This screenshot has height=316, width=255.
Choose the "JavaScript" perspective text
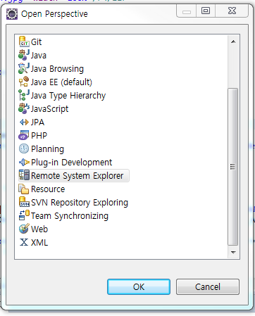pyautogui.click(x=50, y=109)
